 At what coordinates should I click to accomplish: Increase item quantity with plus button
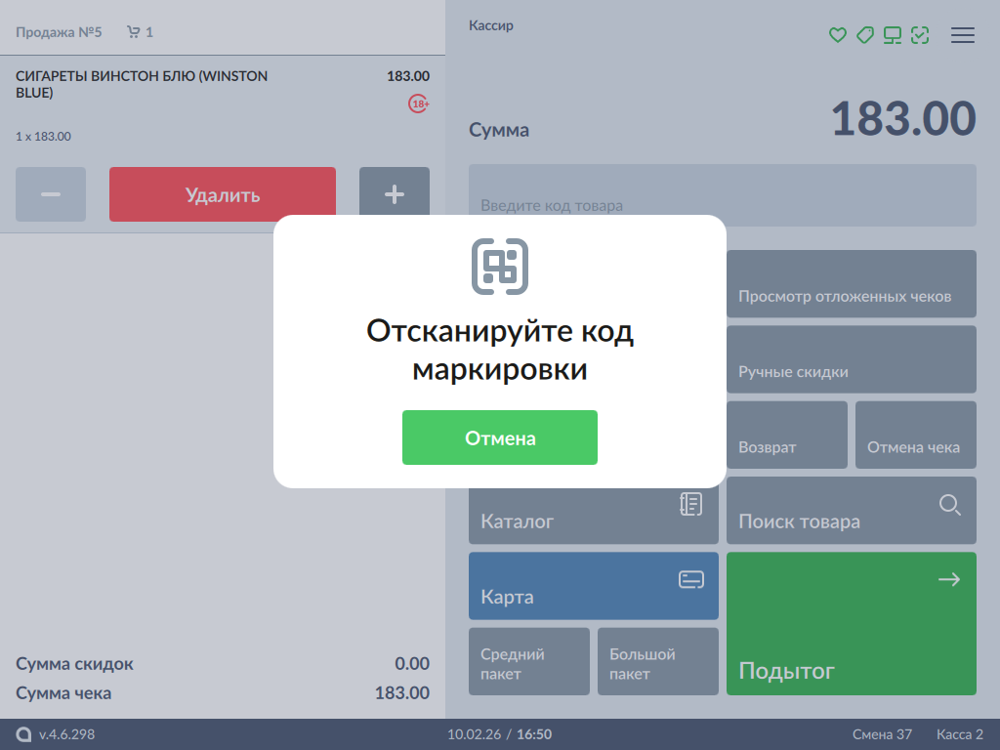pos(395,194)
